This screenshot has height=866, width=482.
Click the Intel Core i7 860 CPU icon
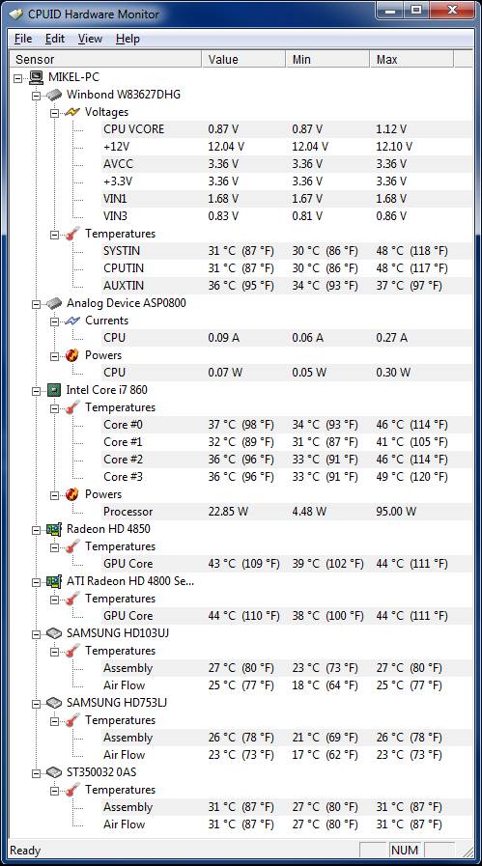54,390
